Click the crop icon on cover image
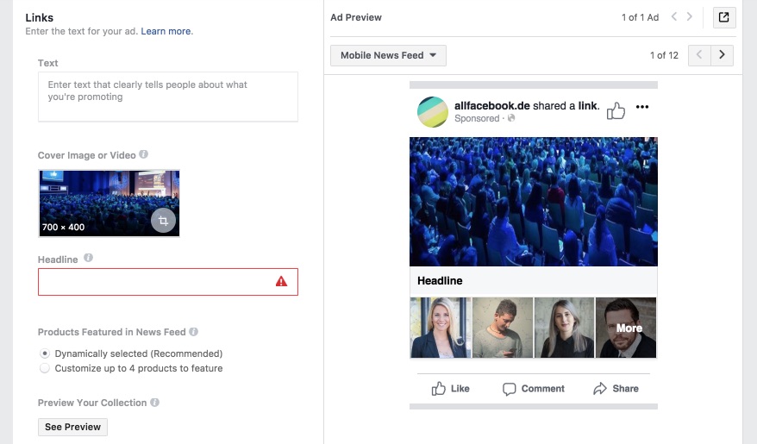 click(163, 221)
